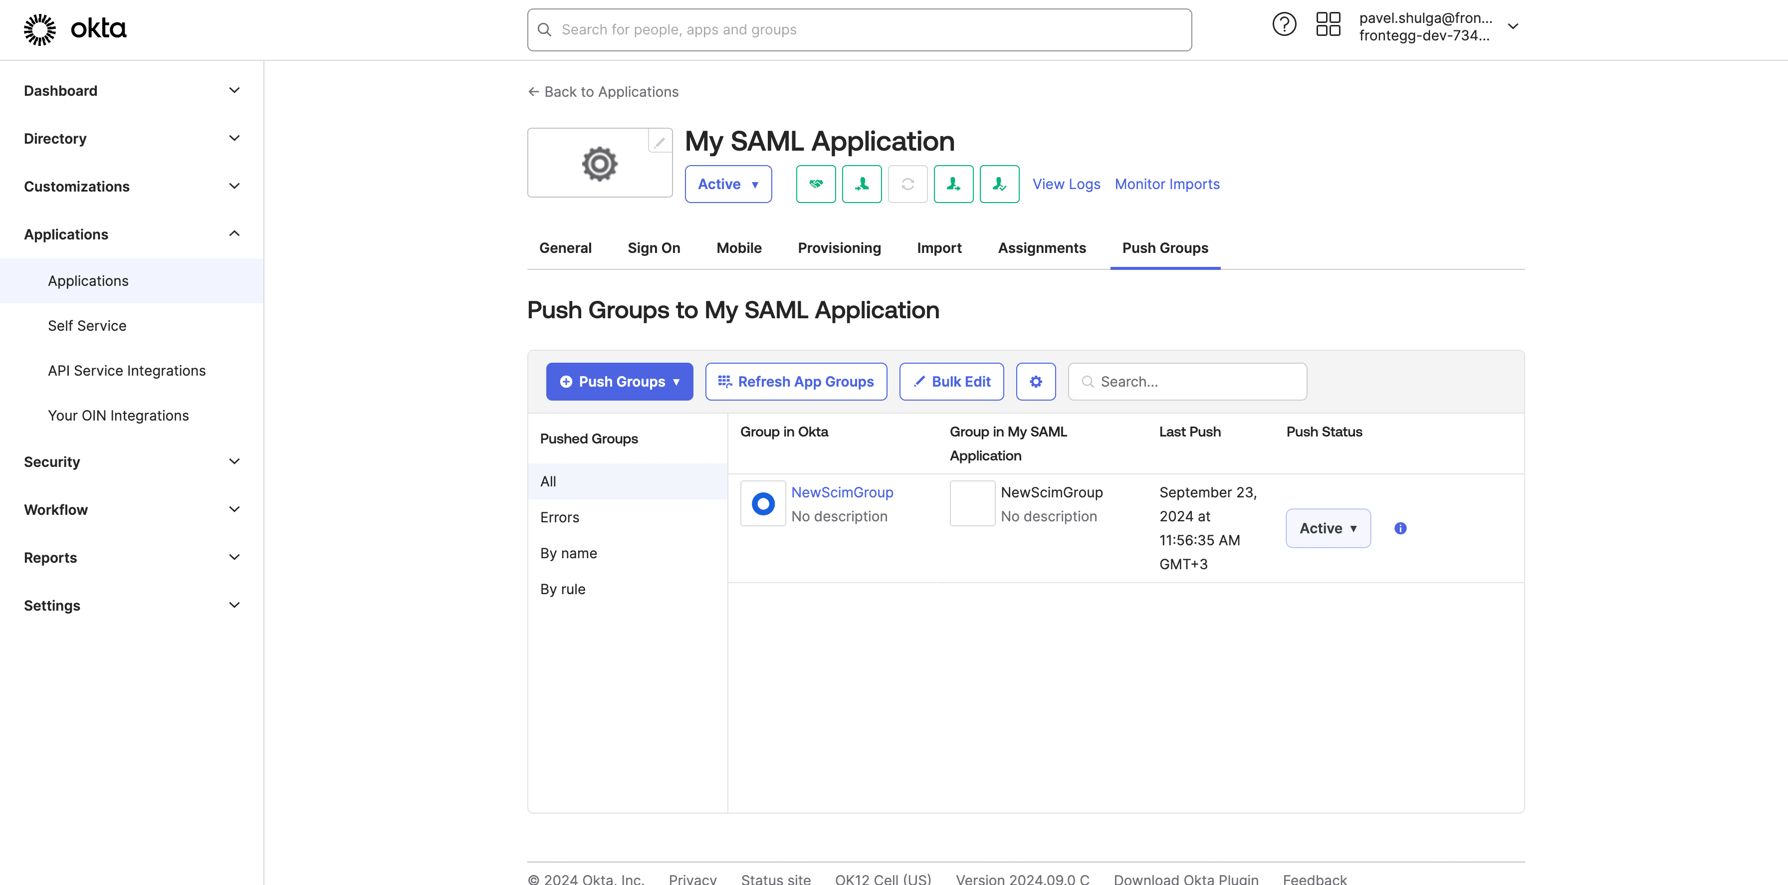Click the greyed-out sync arrows icon
The width and height of the screenshot is (1788, 885).
point(907,184)
